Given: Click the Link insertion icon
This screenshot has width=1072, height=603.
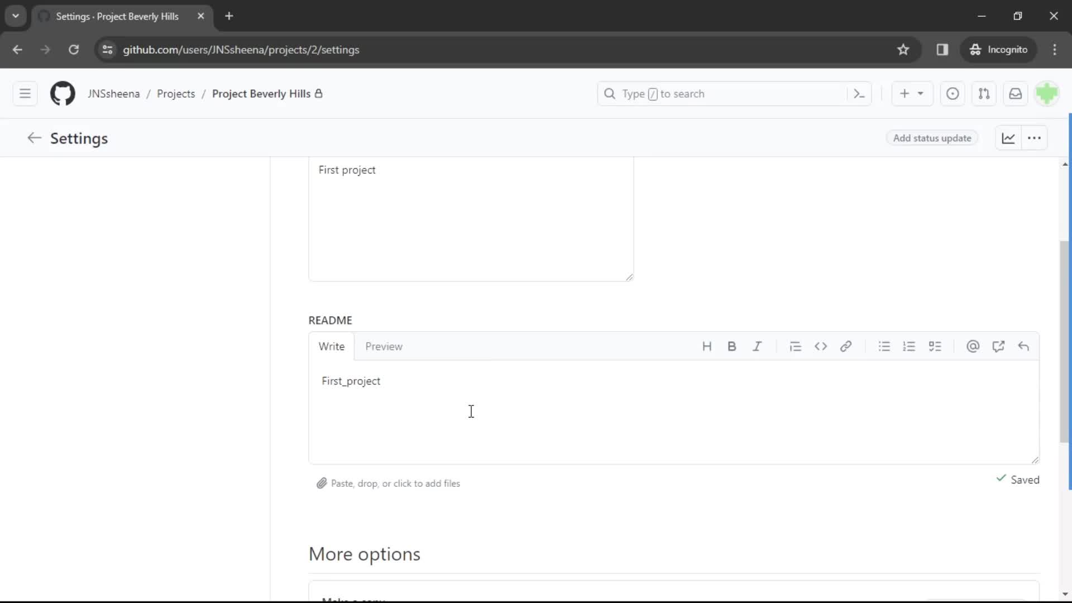Looking at the screenshot, I should tap(846, 346).
